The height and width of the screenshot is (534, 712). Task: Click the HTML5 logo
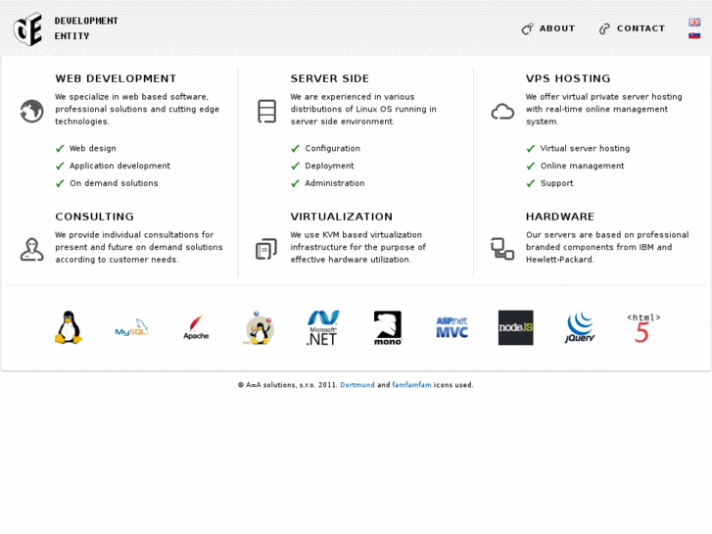click(x=643, y=327)
